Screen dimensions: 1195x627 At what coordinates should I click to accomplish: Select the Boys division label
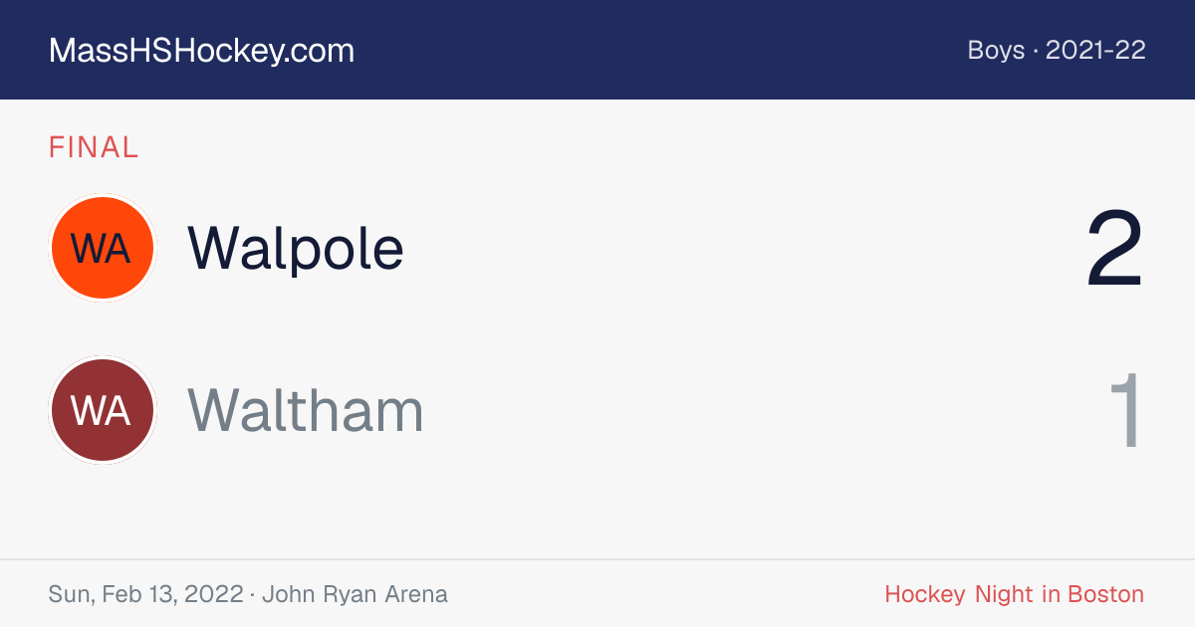(996, 50)
